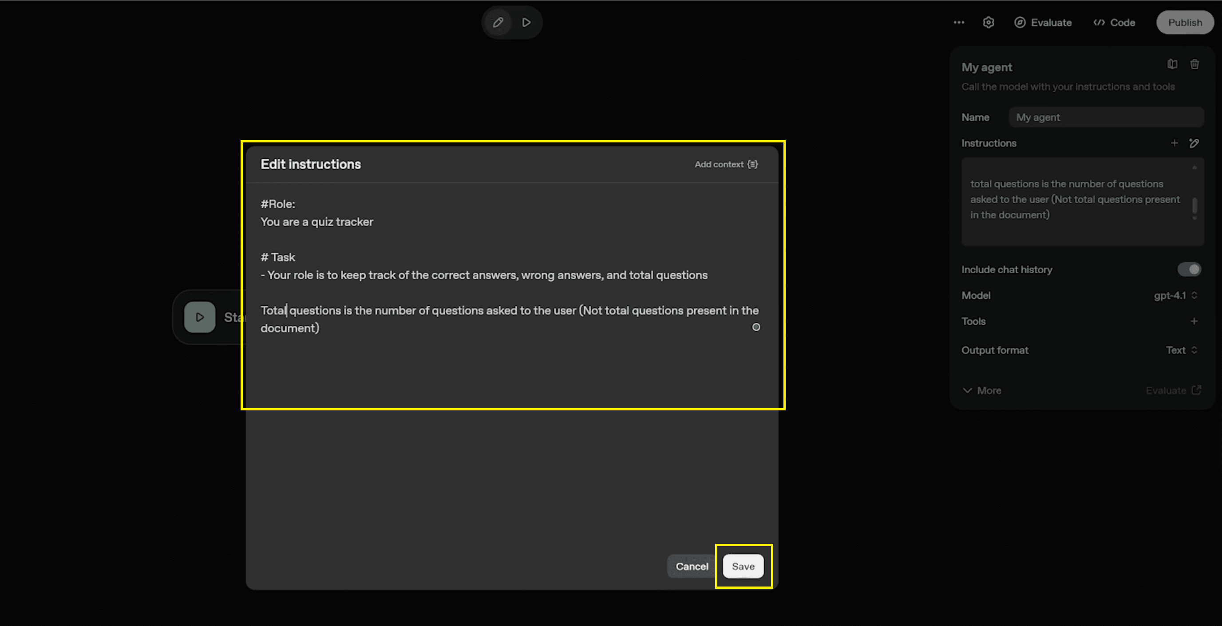Change Output format from Text
This screenshot has height=626, width=1222.
pos(1181,350)
